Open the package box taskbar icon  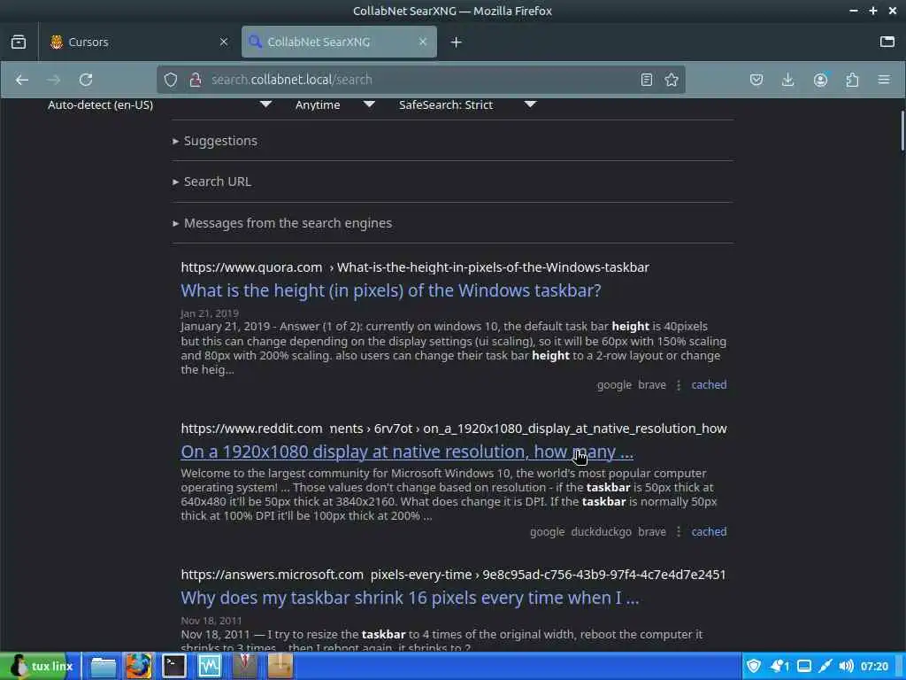point(280,666)
